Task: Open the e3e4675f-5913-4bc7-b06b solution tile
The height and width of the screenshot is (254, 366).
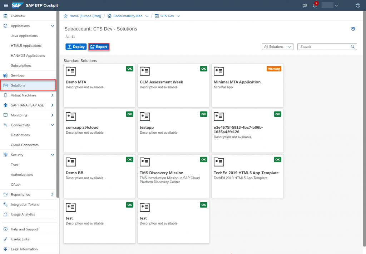Action: pos(247,131)
